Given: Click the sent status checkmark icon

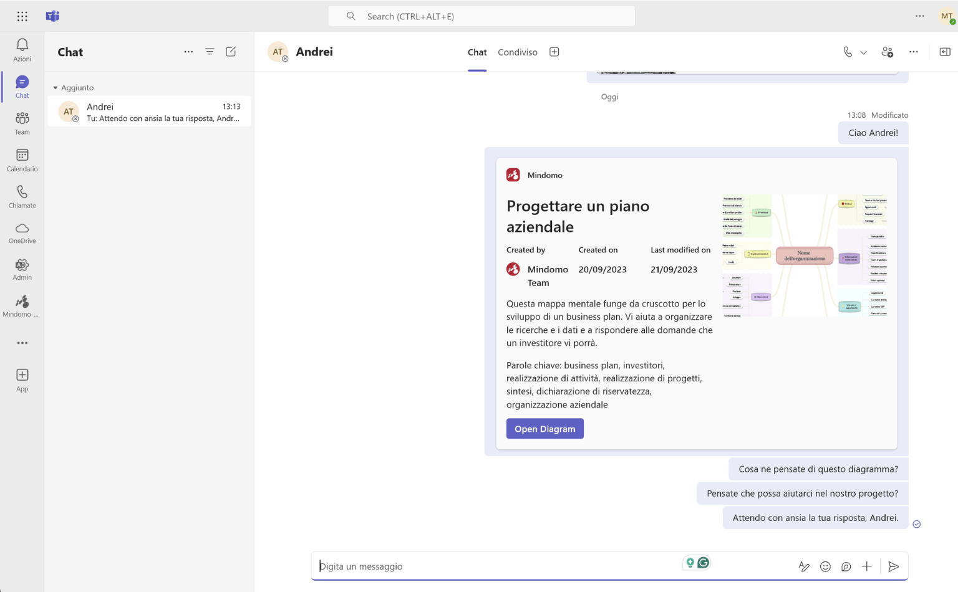Looking at the screenshot, I should point(917,524).
